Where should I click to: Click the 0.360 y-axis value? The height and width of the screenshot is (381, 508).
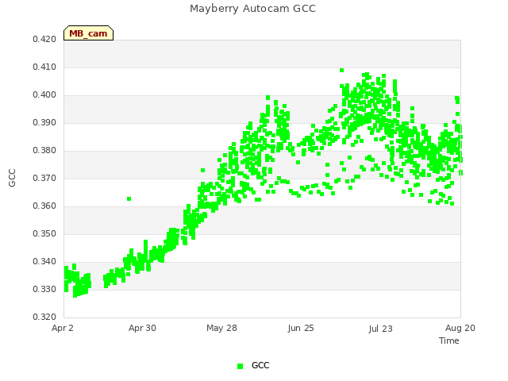pos(44,206)
